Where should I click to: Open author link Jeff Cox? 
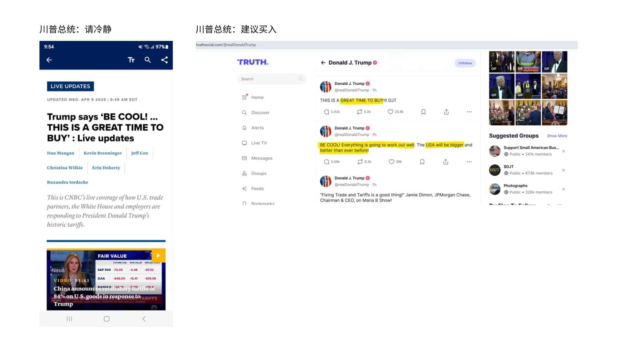(x=140, y=153)
